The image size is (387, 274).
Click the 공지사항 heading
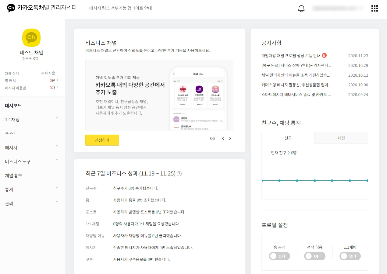coord(272,43)
